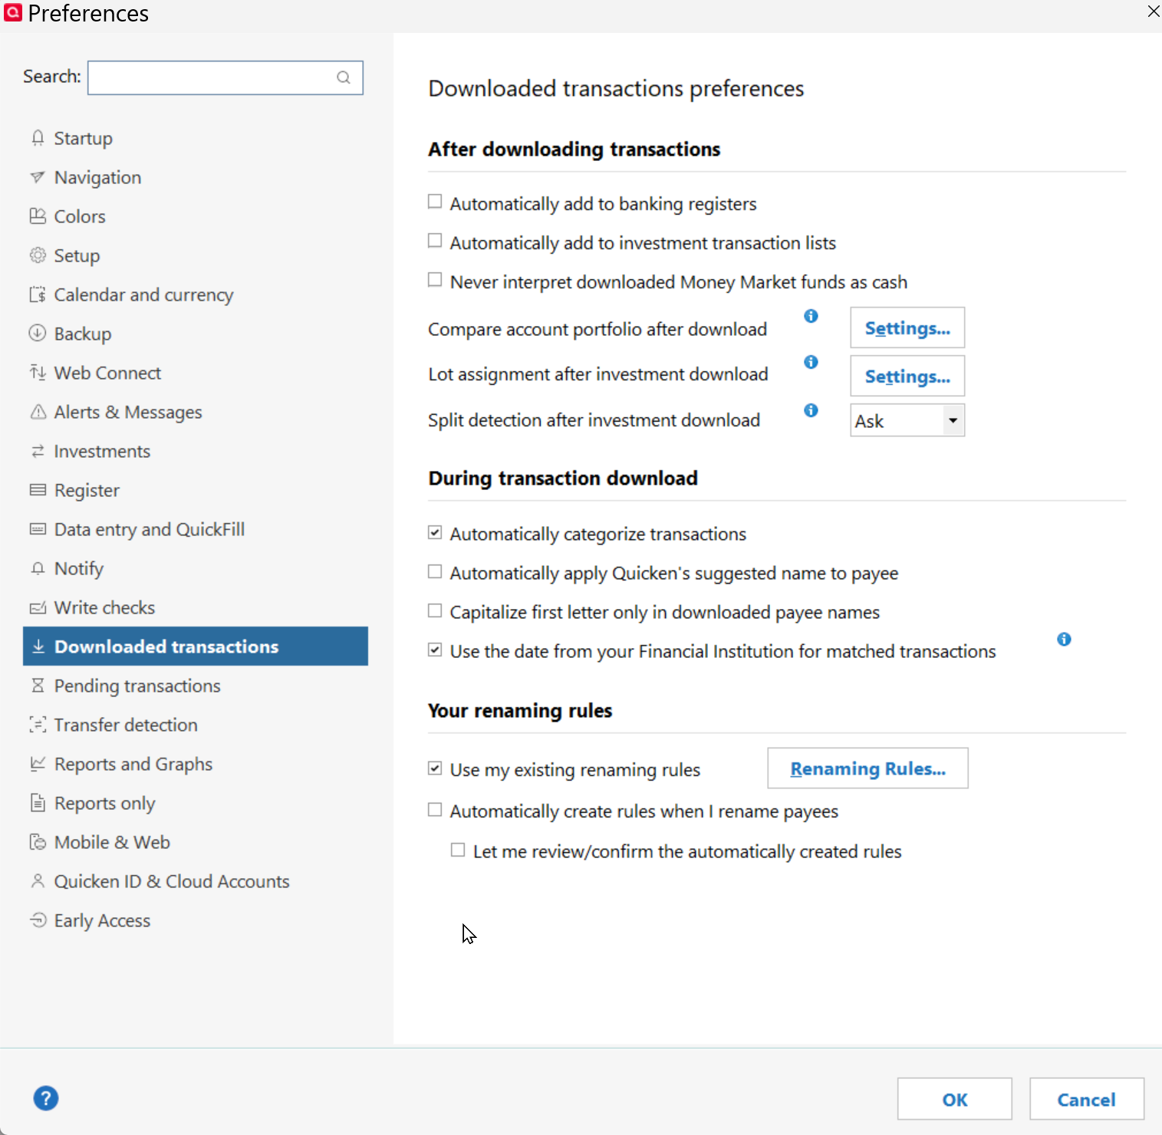Check Automatically create rules when I rename payees

click(x=435, y=810)
